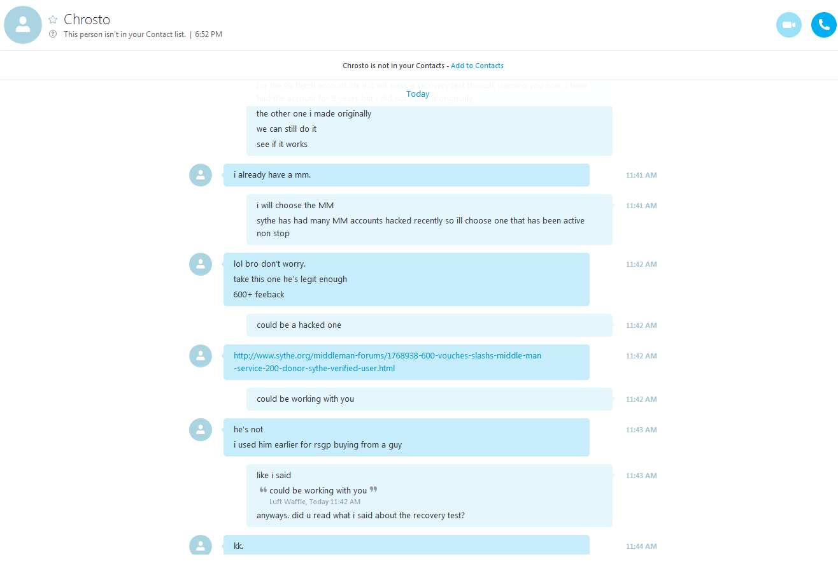Click avatar beside the sythe.org link message

point(201,356)
